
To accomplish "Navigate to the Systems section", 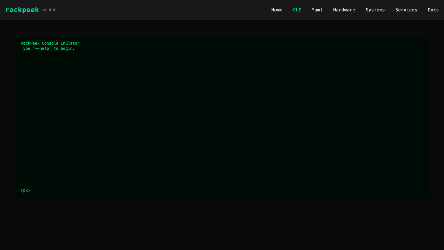I will coord(375,10).
